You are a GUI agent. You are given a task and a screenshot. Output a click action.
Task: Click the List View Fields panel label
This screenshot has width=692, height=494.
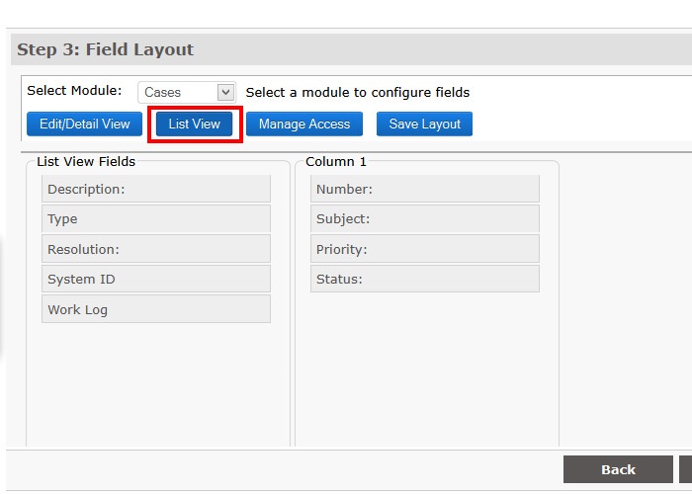coord(86,161)
